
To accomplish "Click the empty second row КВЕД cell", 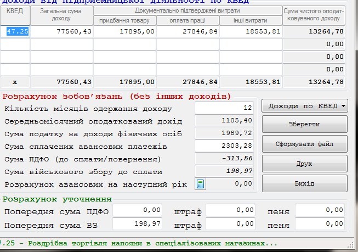I will [x=15, y=44].
